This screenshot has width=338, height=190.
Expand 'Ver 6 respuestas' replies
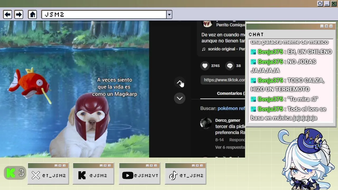[x=230, y=147]
